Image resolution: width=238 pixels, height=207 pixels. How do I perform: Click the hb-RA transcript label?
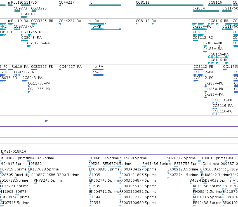[94, 21]
